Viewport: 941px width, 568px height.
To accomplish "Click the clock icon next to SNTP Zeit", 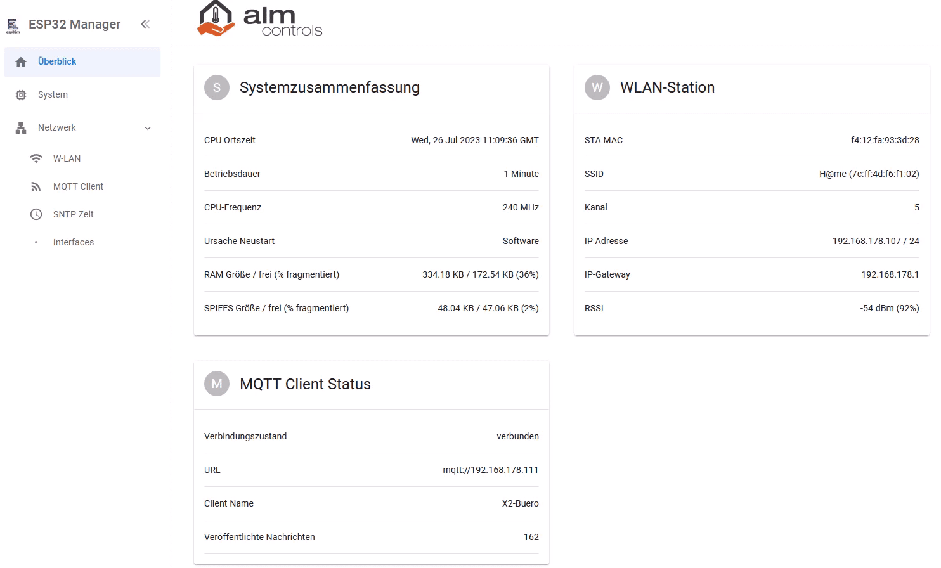I will (36, 214).
